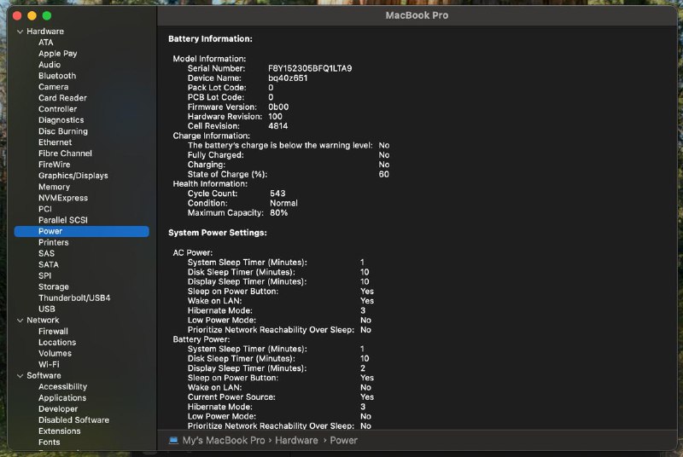
Task: Select ATA in the sidebar
Action: coord(46,43)
